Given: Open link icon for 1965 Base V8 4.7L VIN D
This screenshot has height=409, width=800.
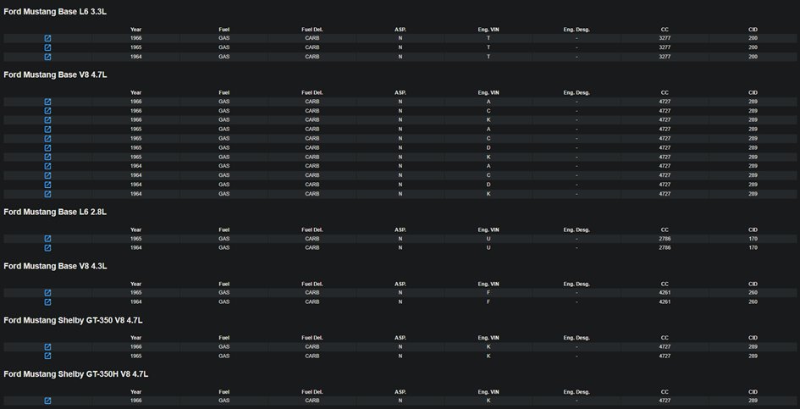Looking at the screenshot, I should click(47, 148).
